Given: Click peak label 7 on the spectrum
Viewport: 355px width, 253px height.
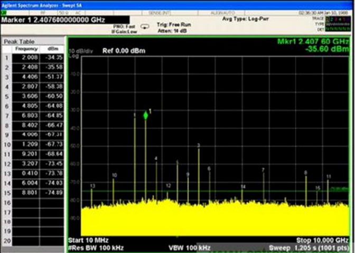Looking at the screenshot, I should 263,170.
